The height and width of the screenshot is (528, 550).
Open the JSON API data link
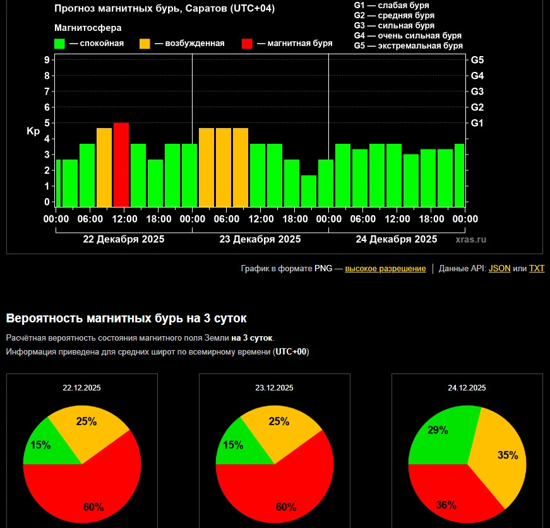pos(499,269)
